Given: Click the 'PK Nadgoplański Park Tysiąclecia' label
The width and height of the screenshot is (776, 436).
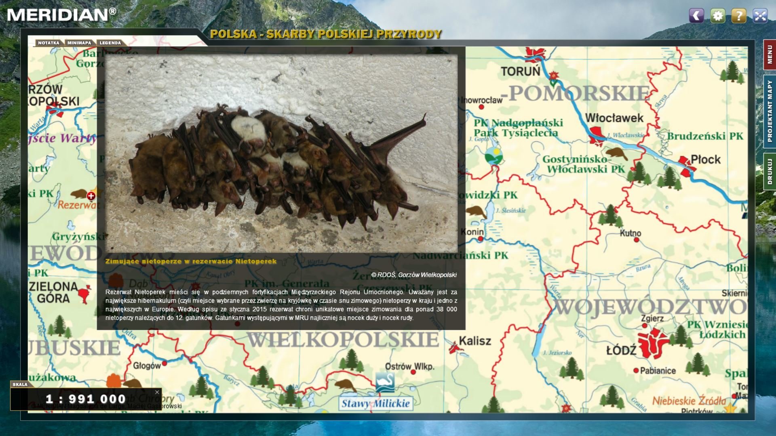Looking at the screenshot, I should tap(519, 128).
